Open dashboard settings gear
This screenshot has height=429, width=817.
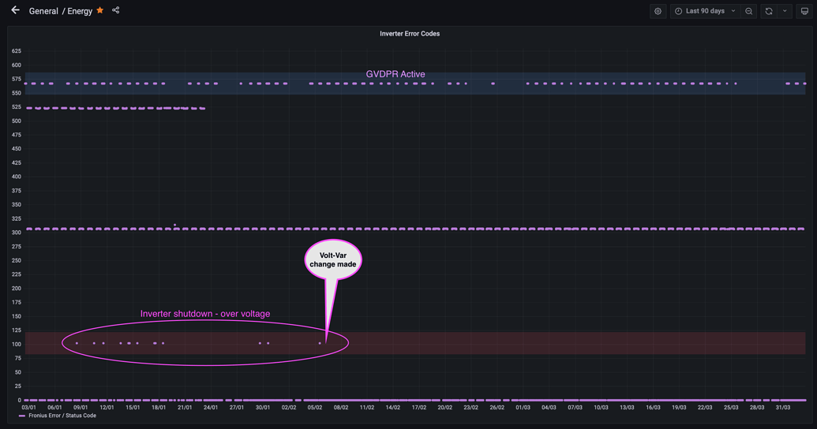point(658,11)
